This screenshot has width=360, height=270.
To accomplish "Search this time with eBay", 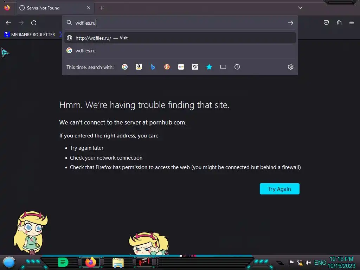I will point(181,67).
